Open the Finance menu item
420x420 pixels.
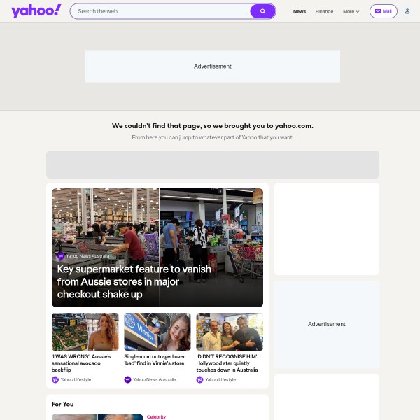click(324, 11)
